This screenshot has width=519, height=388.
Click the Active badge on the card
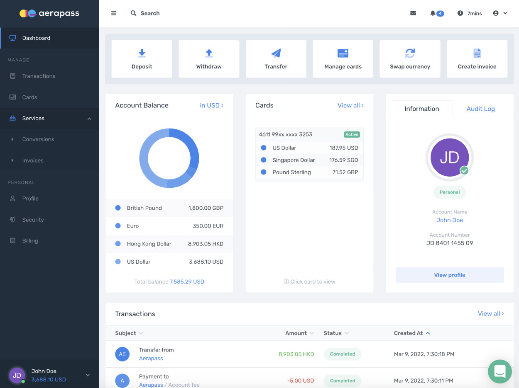click(x=352, y=134)
